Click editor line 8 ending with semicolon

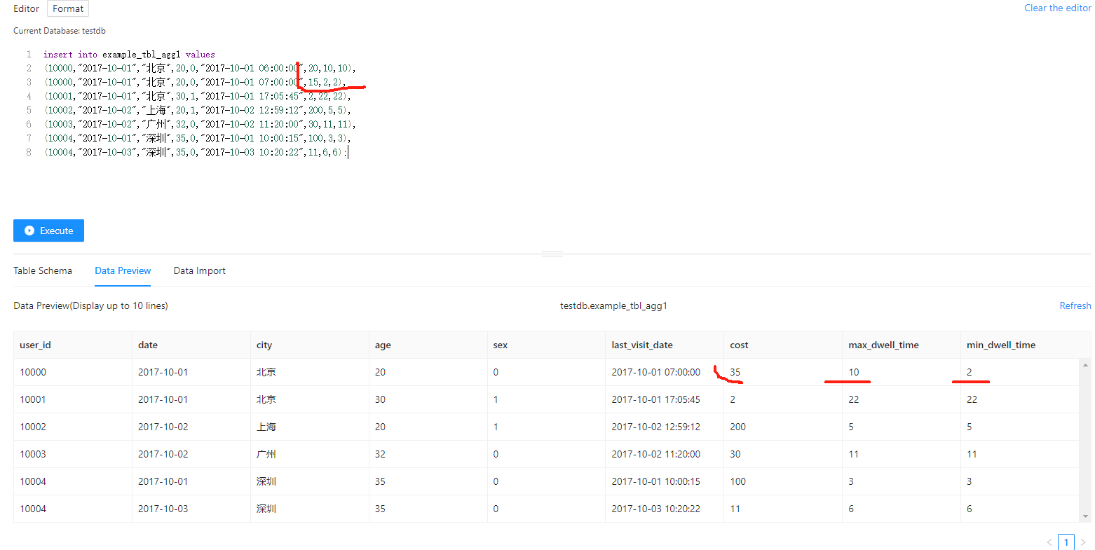[x=195, y=152]
